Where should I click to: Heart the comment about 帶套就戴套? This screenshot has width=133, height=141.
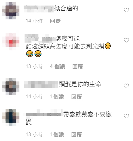pyautogui.click(x=126, y=116)
